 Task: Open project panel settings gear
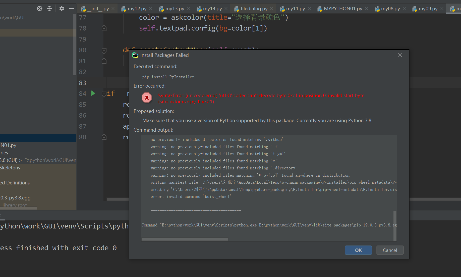point(62,9)
